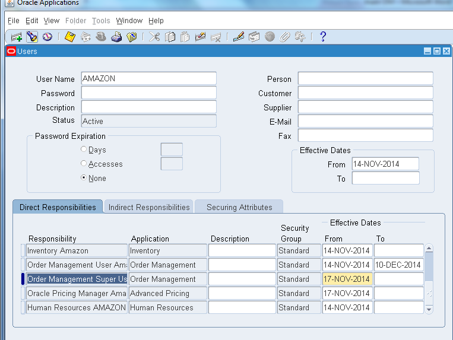The width and height of the screenshot is (453, 340).
Task: Click the Close Form folder icon
Action: tap(131, 37)
